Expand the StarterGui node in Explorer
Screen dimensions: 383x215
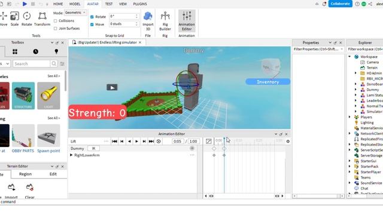click(x=349, y=161)
